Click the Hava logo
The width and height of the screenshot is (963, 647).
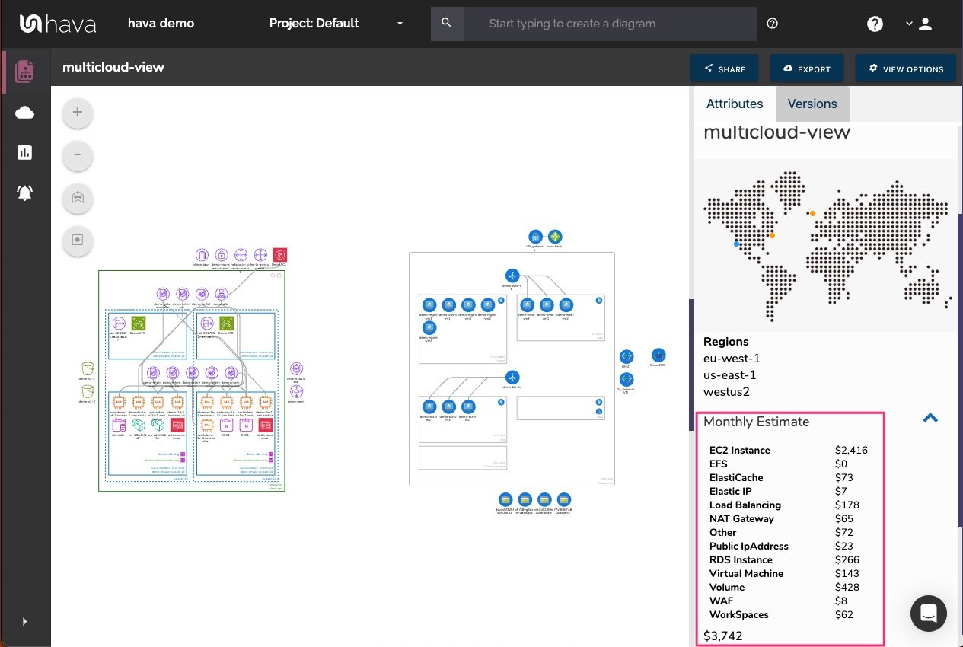(x=58, y=24)
